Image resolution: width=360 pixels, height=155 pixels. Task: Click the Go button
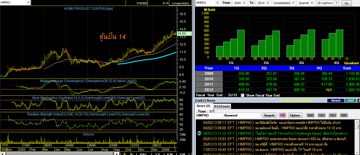click(x=346, y=3)
